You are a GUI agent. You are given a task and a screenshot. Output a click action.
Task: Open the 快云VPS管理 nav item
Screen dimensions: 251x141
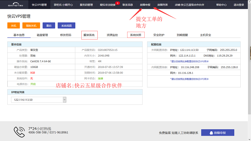[39, 5]
